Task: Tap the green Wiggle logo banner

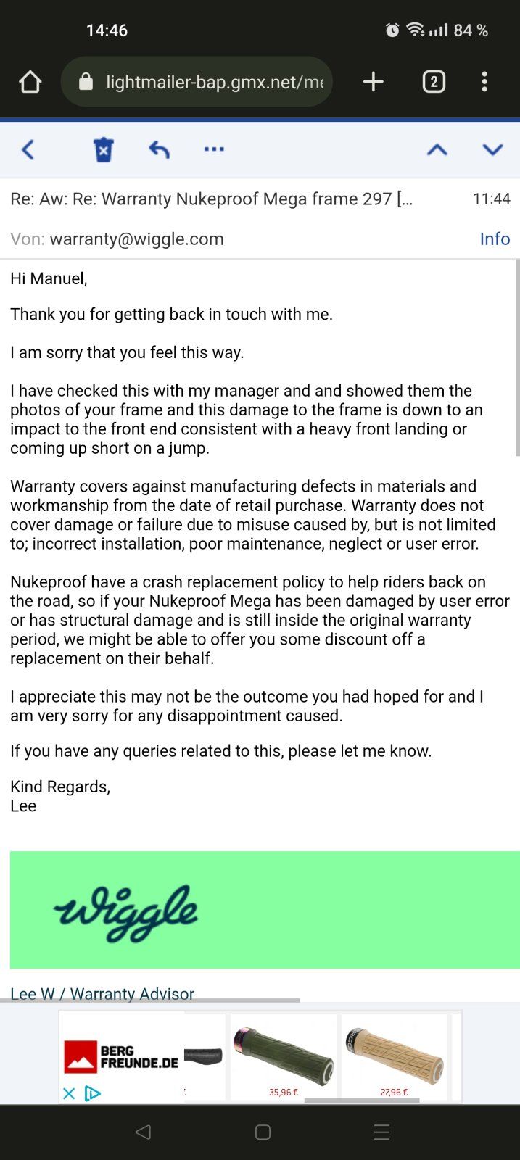Action: (265, 910)
